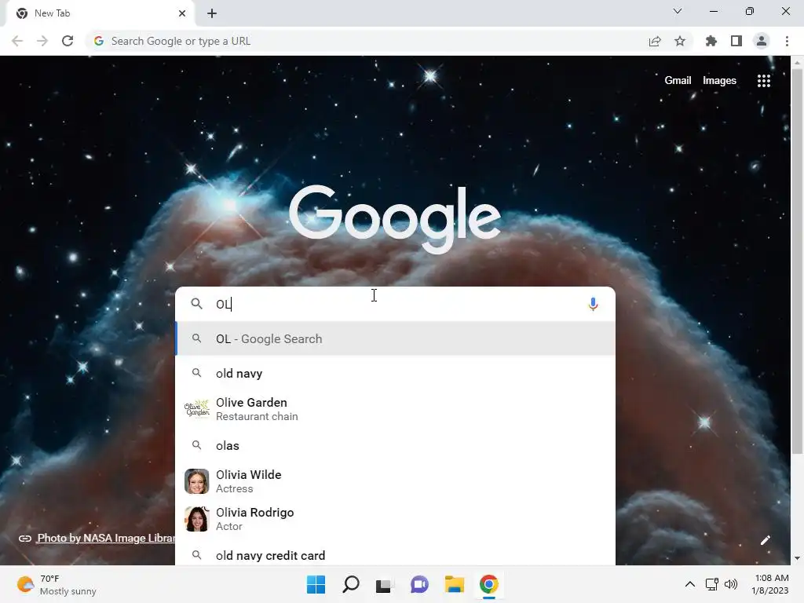
Task: Click the scrollbar down arrow
Action: [x=797, y=558]
